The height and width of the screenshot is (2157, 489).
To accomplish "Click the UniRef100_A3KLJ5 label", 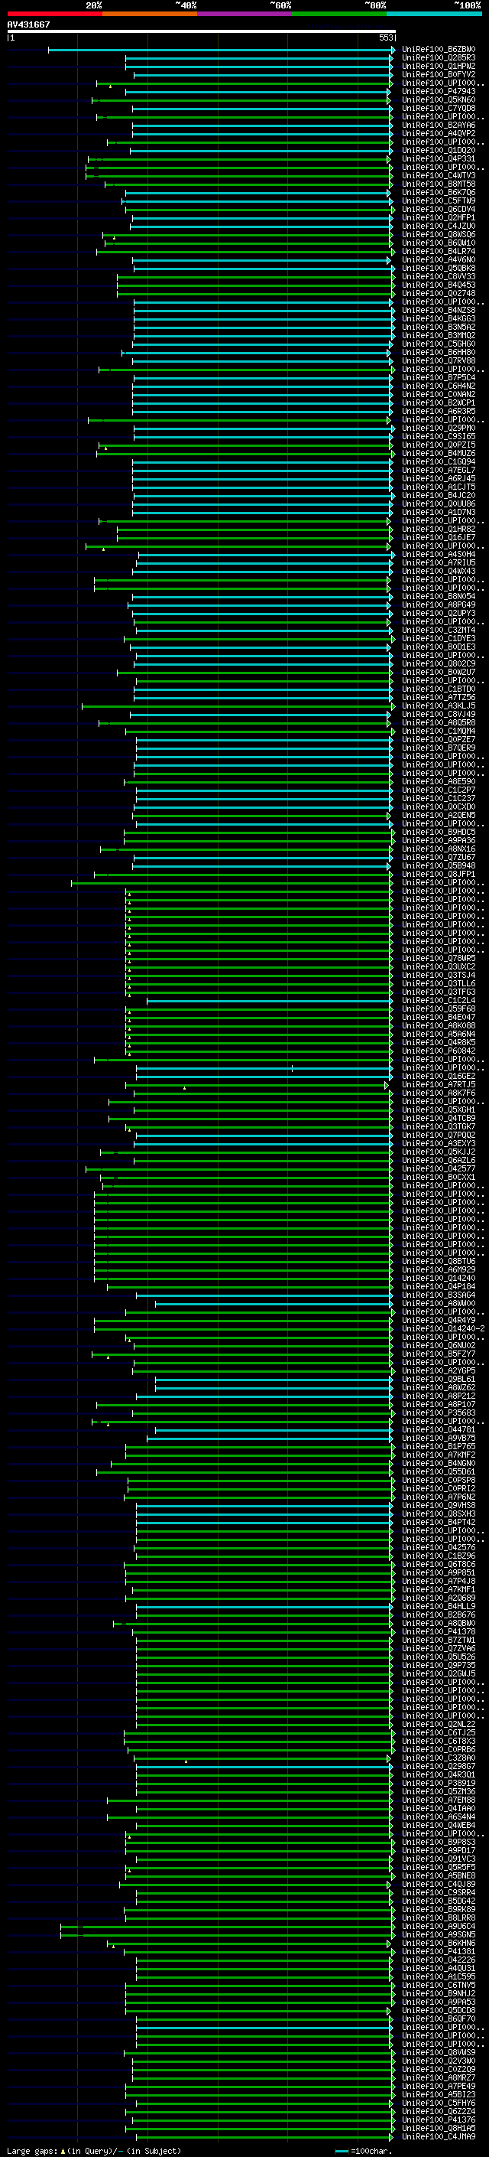I will point(439,706).
